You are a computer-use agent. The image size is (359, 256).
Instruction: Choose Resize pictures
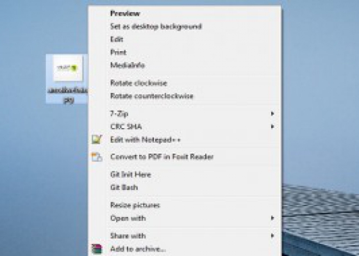click(135, 205)
